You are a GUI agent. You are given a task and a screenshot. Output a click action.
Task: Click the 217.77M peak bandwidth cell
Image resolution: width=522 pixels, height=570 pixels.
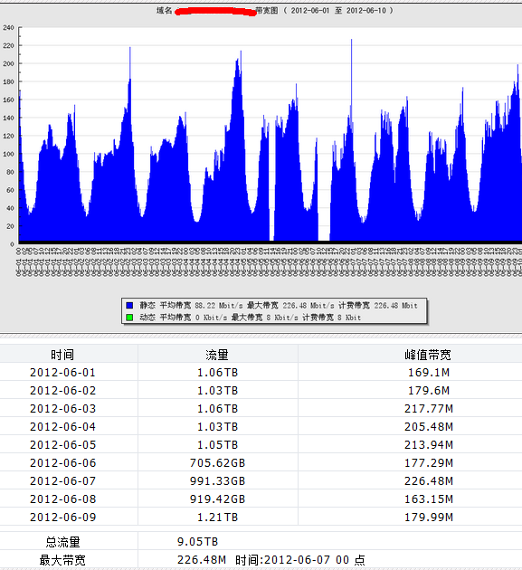click(429, 409)
